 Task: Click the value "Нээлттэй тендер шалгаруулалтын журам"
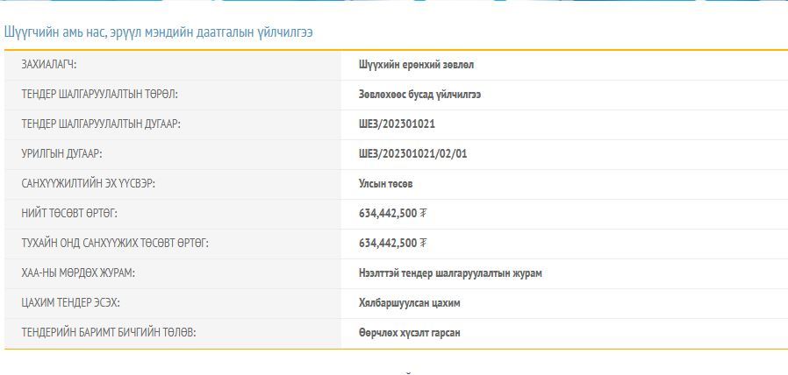pyautogui.click(x=450, y=273)
